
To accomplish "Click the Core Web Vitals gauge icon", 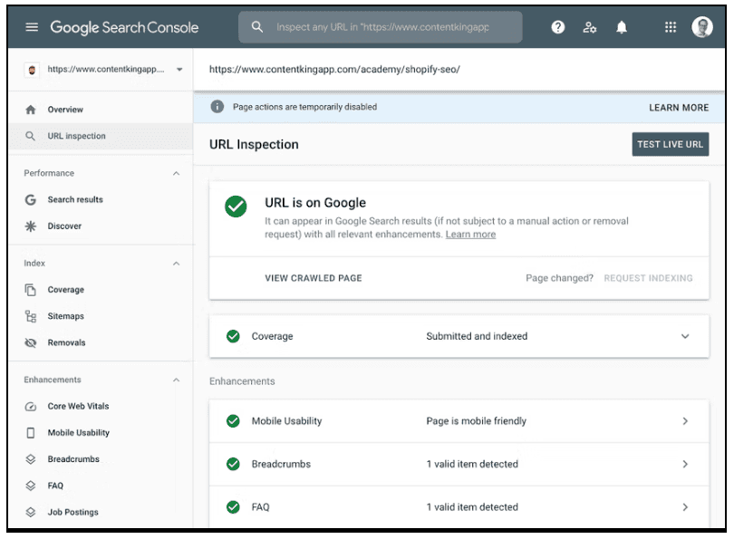I will click(31, 407).
